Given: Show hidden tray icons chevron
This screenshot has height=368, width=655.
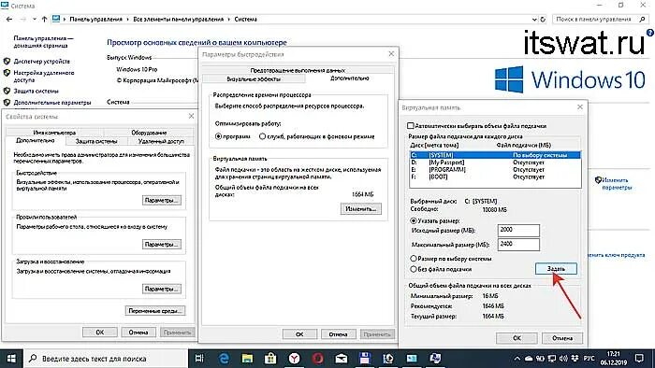Looking at the screenshot, I should 517,359.
